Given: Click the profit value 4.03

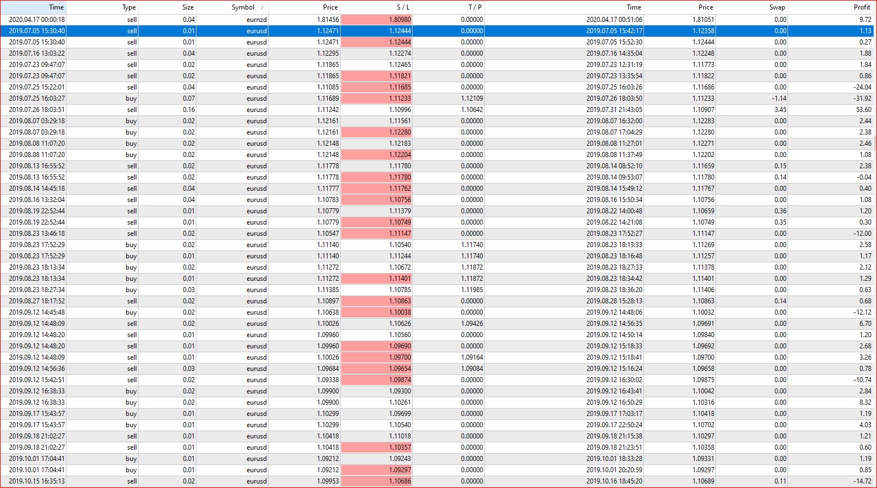Looking at the screenshot, I should pos(865,425).
